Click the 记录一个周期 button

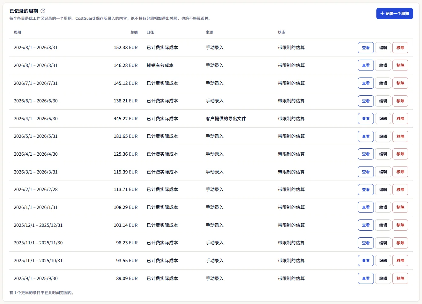pos(395,14)
